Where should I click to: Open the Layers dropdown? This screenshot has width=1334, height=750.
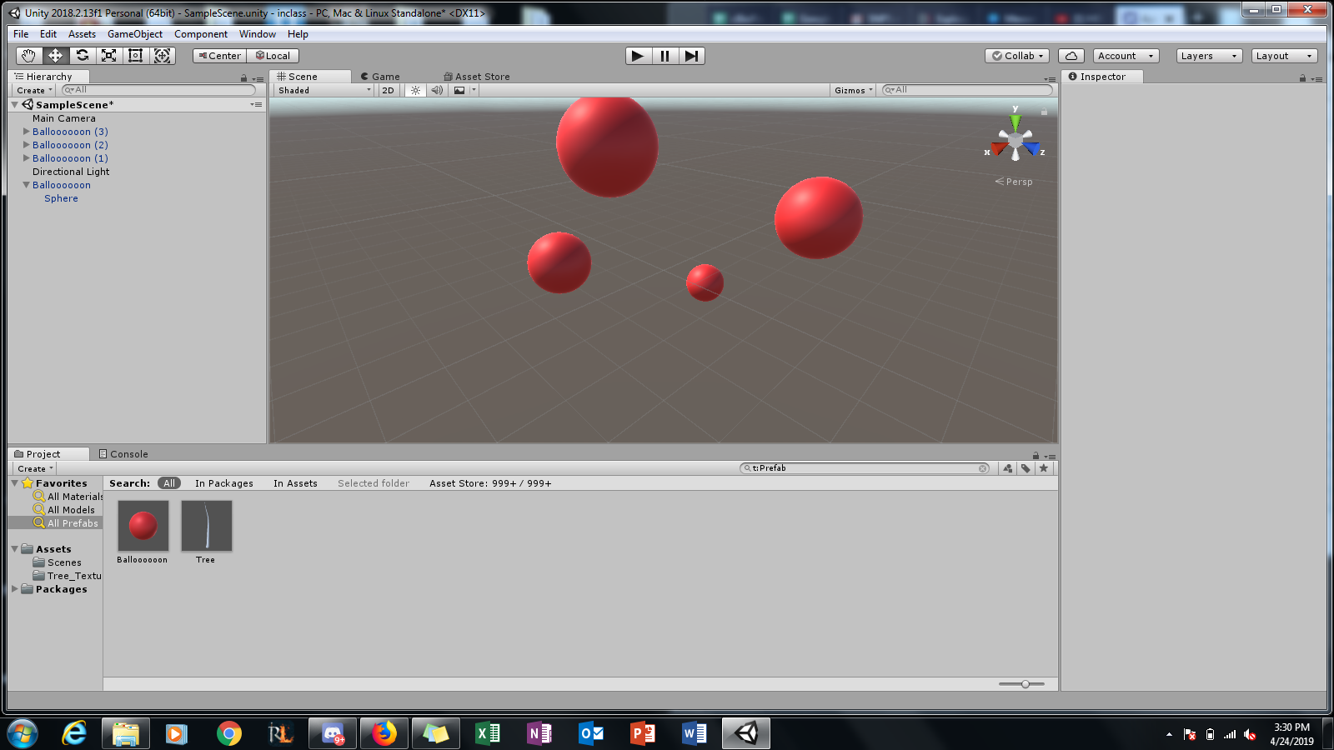pos(1208,56)
